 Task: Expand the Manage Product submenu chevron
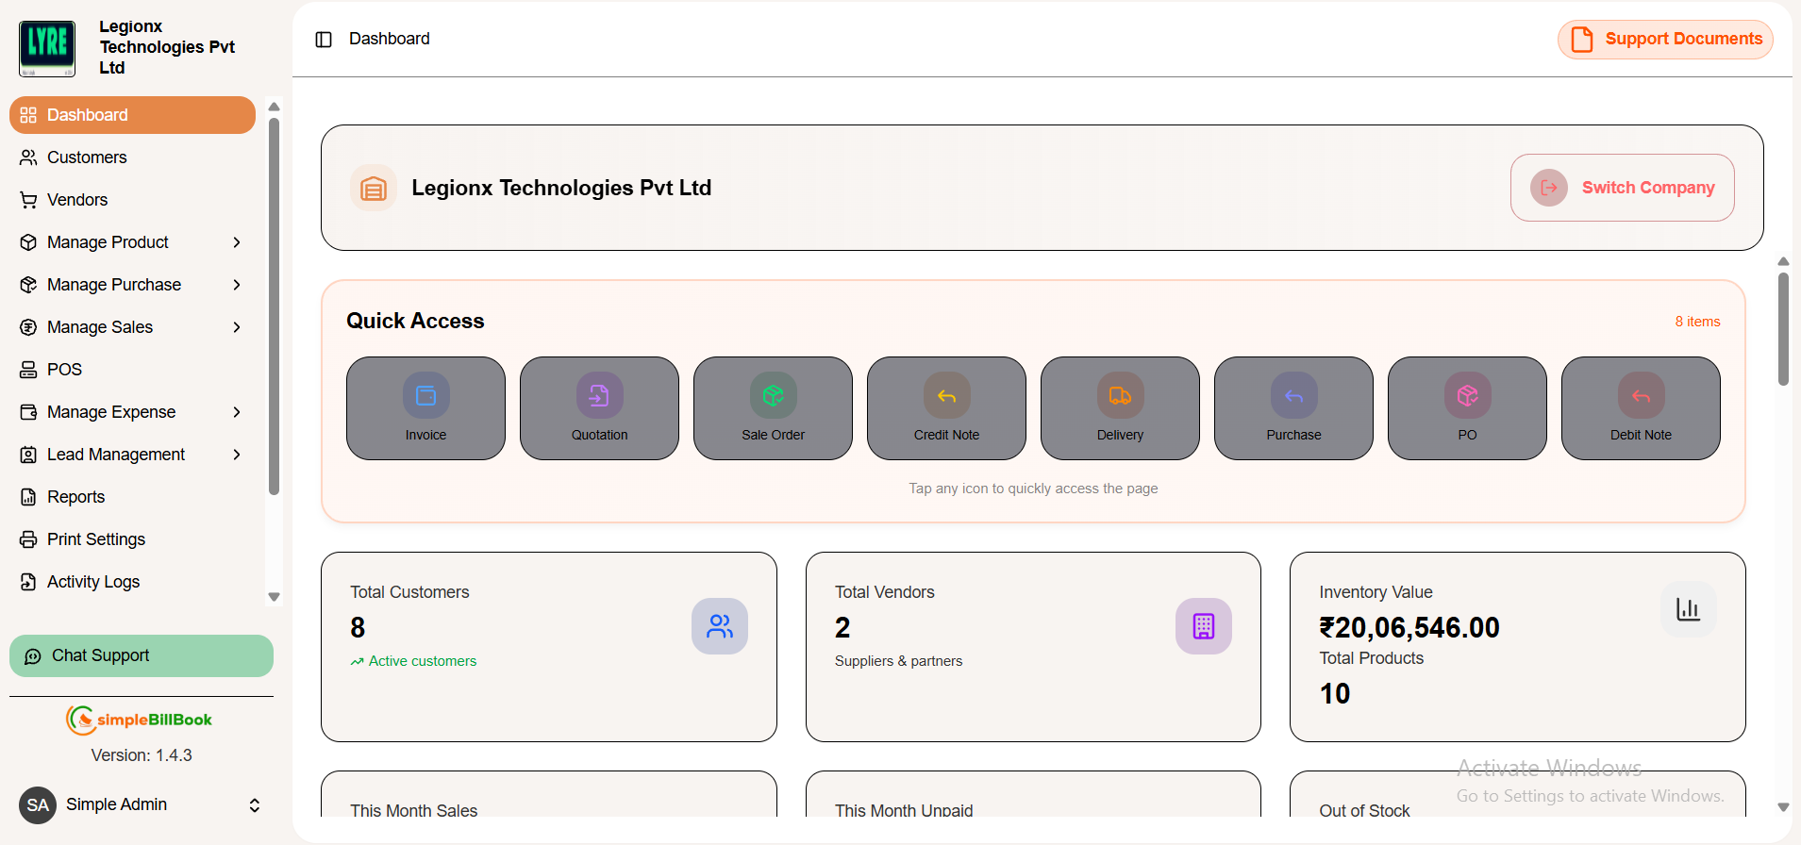coord(237,242)
